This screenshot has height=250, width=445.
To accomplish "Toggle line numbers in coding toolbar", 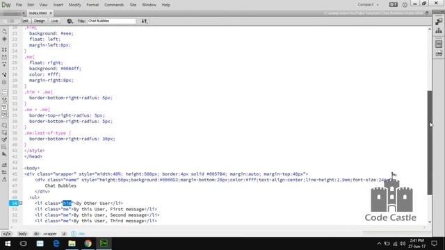I will pyautogui.click(x=4, y=92).
